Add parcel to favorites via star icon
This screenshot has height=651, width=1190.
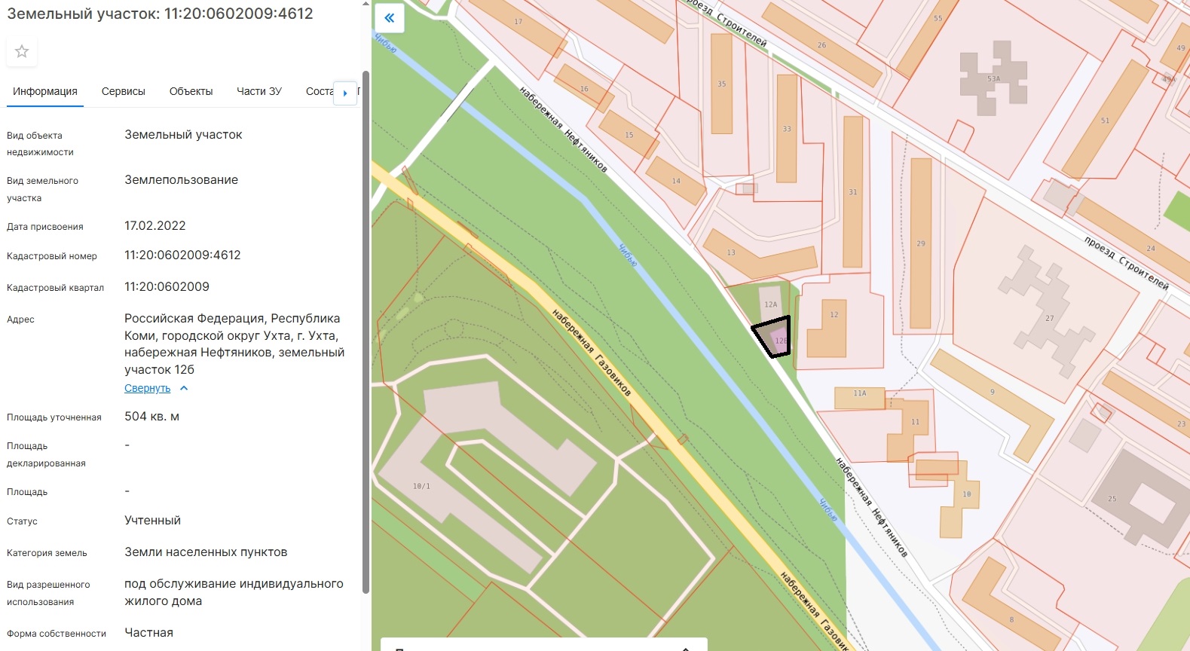point(22,51)
